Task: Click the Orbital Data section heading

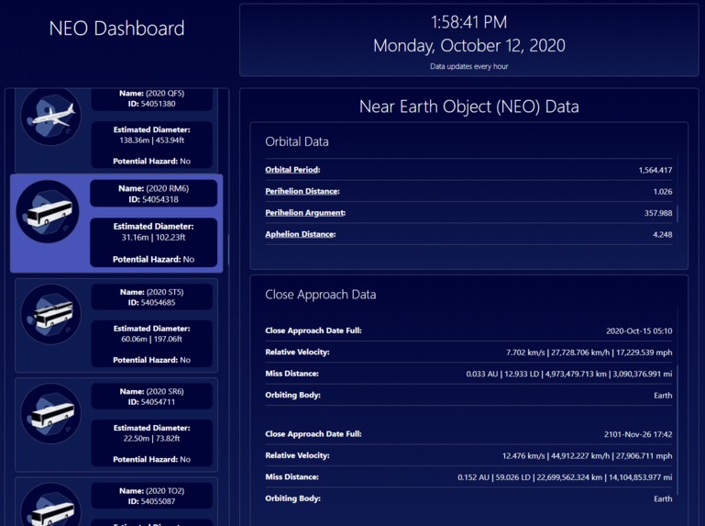Action: (297, 141)
